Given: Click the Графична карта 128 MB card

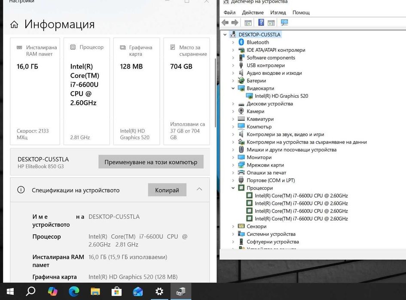Looking at the screenshot, I should point(137,91).
